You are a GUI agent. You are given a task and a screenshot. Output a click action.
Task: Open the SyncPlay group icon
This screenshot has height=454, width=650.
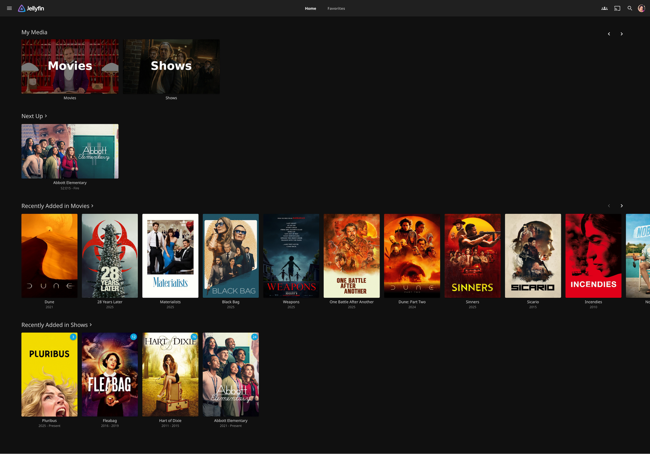tap(604, 8)
